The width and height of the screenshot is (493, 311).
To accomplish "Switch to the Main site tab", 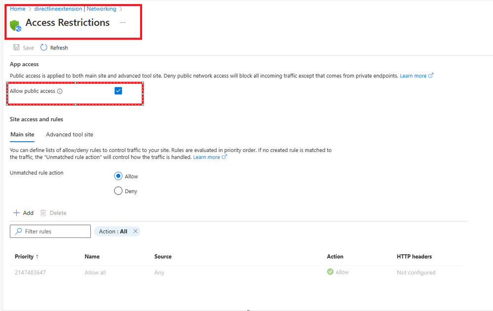I will pyautogui.click(x=22, y=134).
